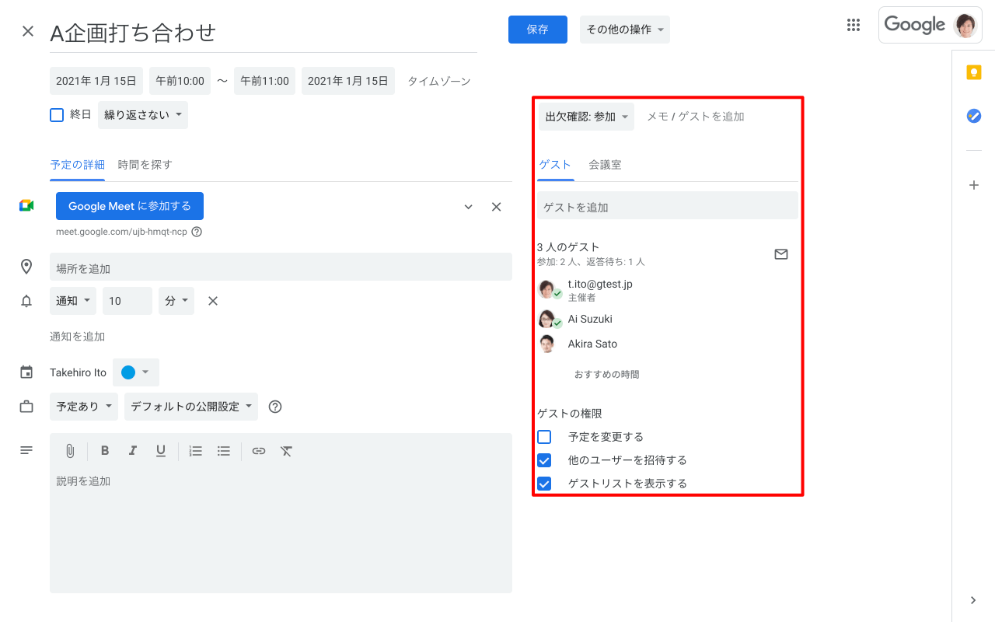
Task: Click 通知を追加 to add notification
Action: click(77, 337)
